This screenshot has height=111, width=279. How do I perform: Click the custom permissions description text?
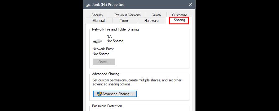pyautogui.click(x=137, y=82)
